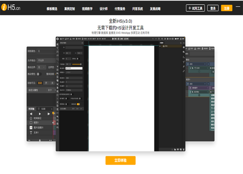Open the 视频教学 menu item
The height and width of the screenshot is (174, 243).
(x=87, y=9)
